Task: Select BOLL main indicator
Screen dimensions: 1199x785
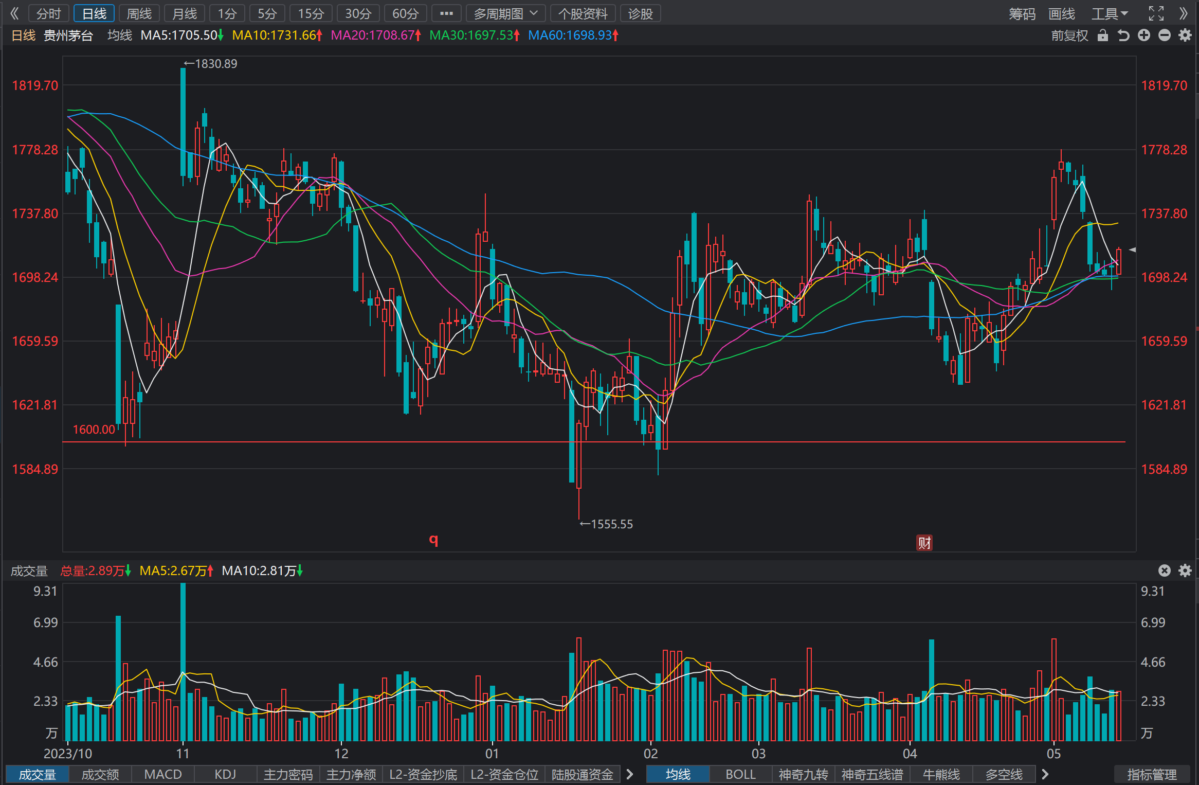Action: pyautogui.click(x=740, y=774)
